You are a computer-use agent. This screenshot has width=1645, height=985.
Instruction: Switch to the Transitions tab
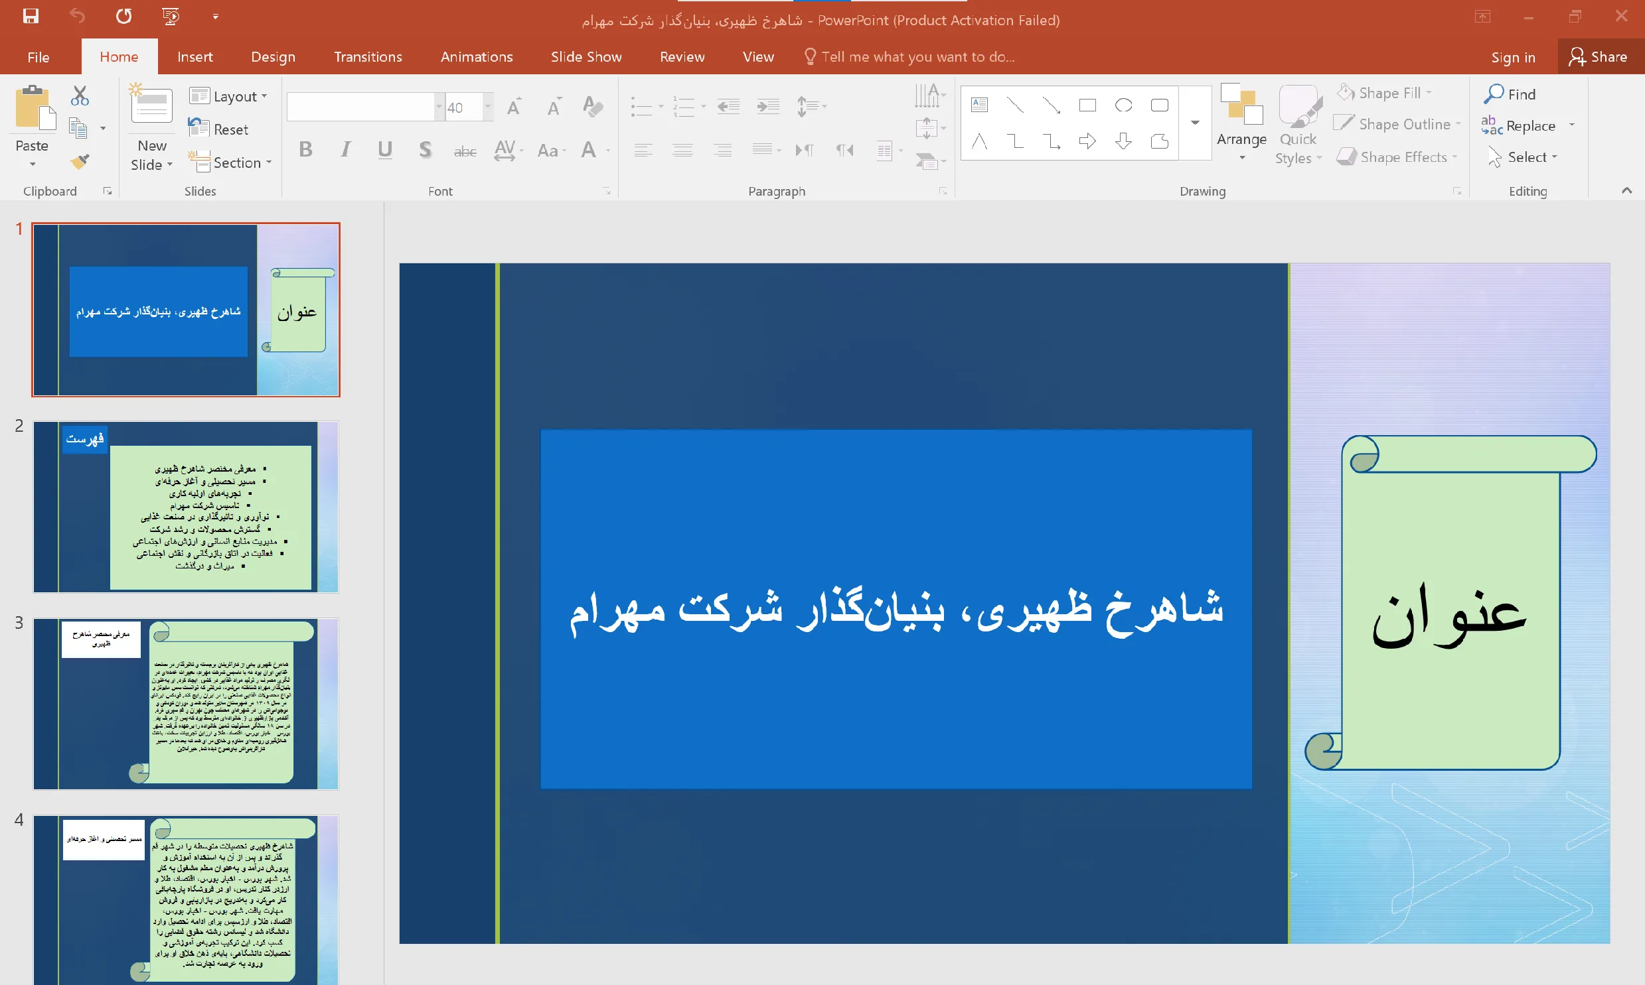(368, 57)
